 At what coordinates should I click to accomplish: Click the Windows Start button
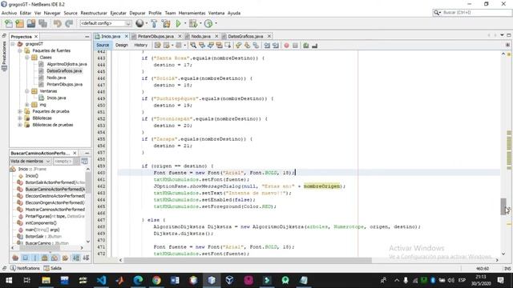point(9,280)
